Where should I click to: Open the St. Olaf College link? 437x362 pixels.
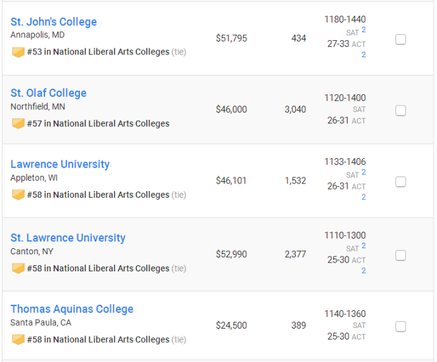pos(48,93)
